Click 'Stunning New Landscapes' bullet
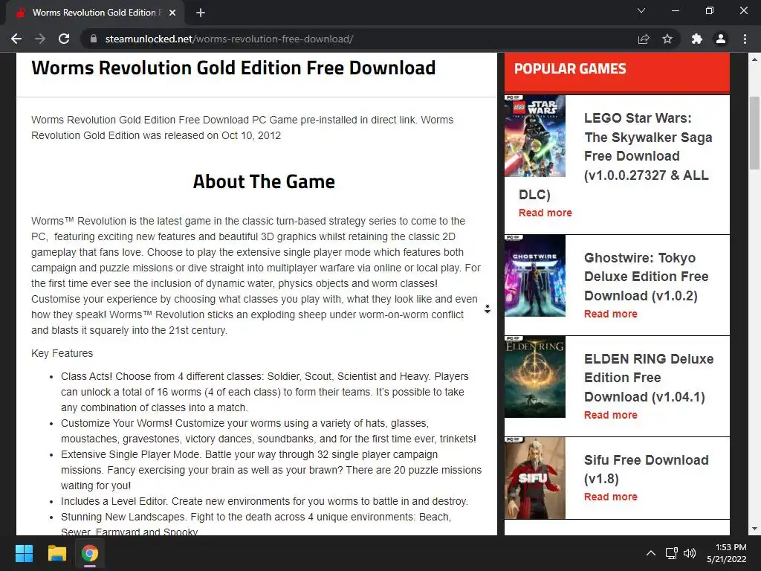The width and height of the screenshot is (761, 571). pos(256,524)
